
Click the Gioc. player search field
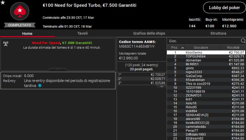tap(204, 41)
